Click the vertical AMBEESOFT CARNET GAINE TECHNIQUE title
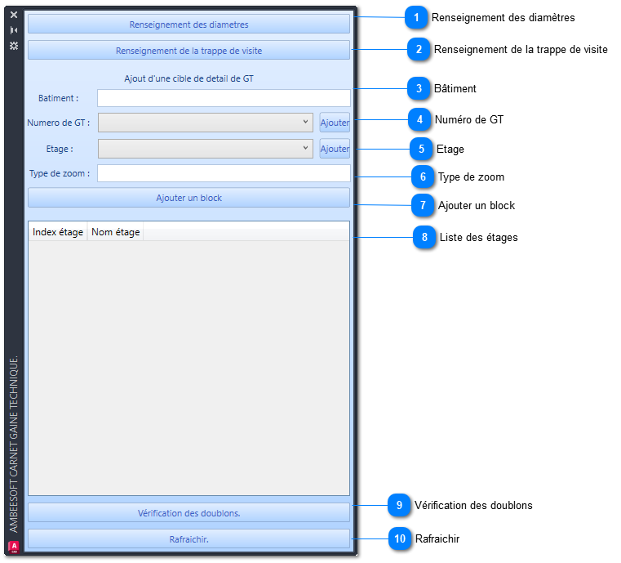Viewport: 621px width, 563px height. click(x=14, y=444)
